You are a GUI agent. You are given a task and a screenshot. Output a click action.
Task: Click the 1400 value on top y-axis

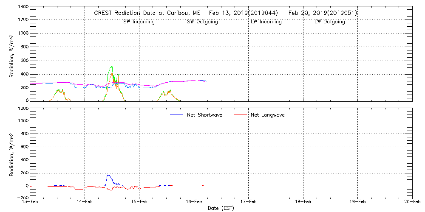tap(23, 7)
